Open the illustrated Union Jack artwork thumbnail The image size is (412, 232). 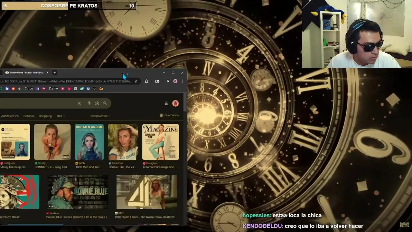(19, 192)
